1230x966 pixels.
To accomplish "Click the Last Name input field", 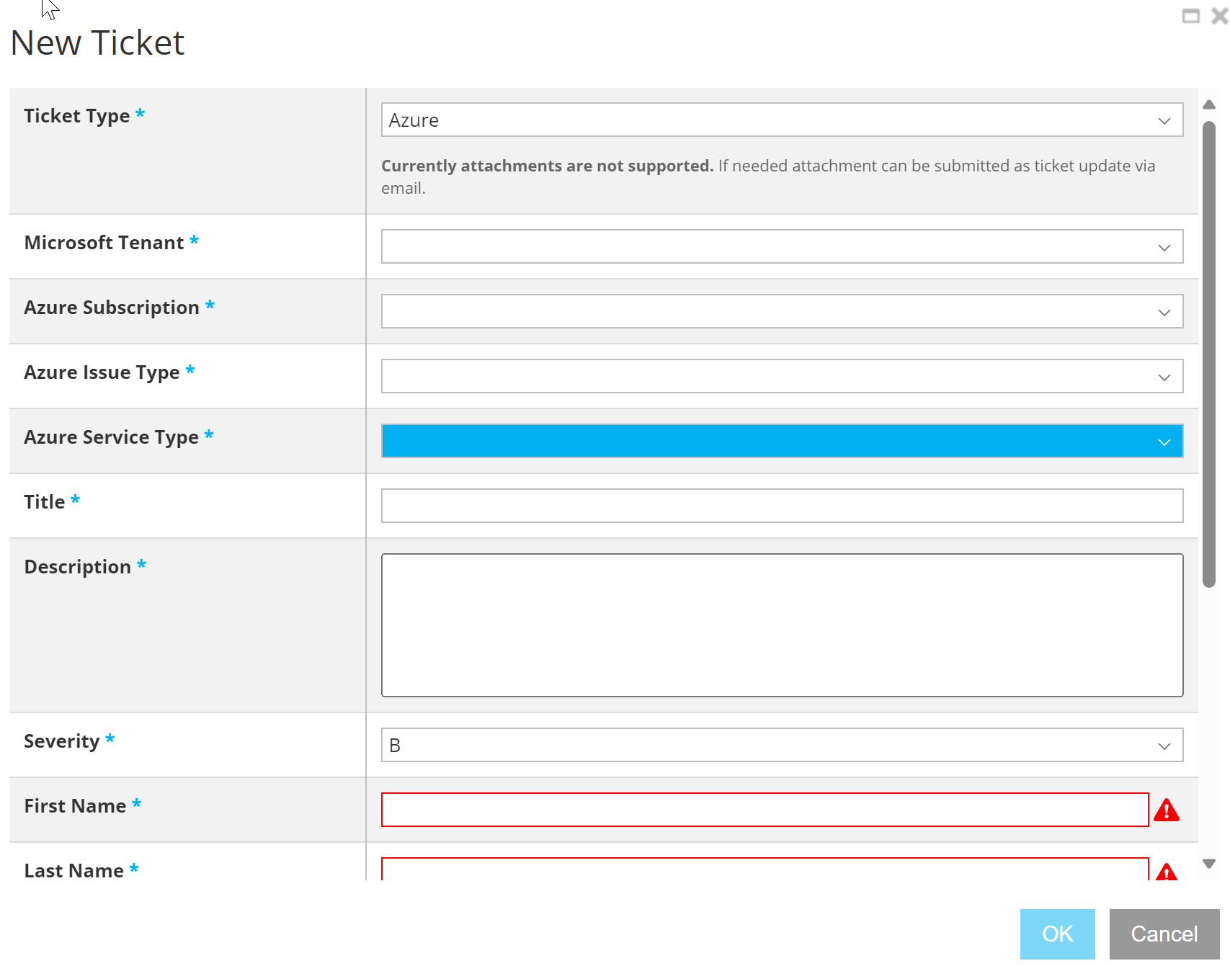I will click(x=765, y=869).
